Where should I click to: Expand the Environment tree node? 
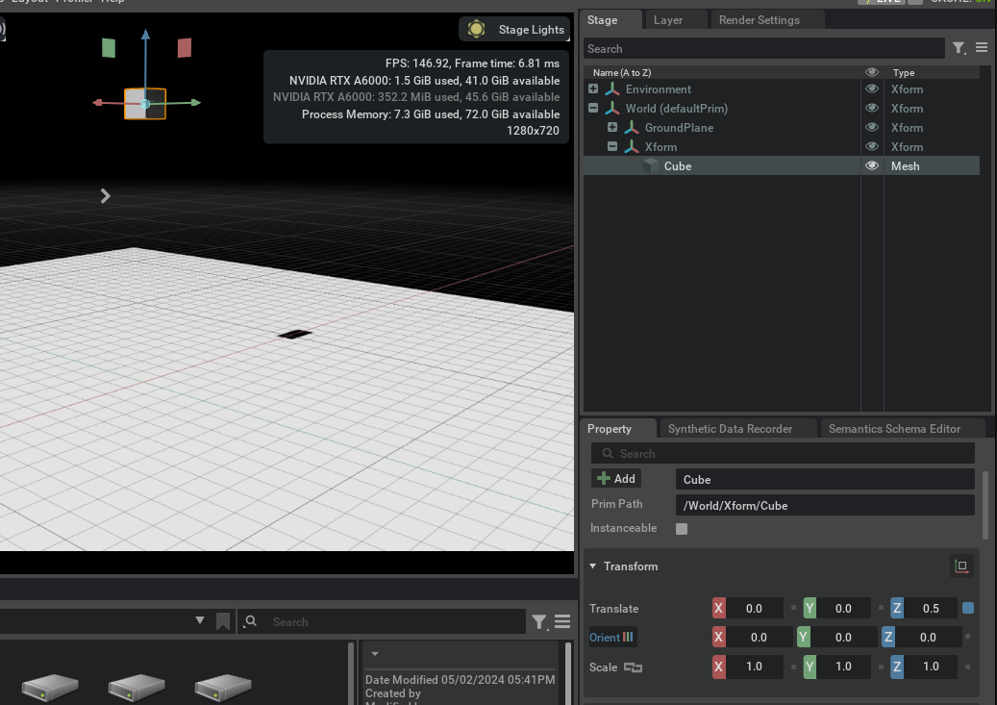pos(593,89)
